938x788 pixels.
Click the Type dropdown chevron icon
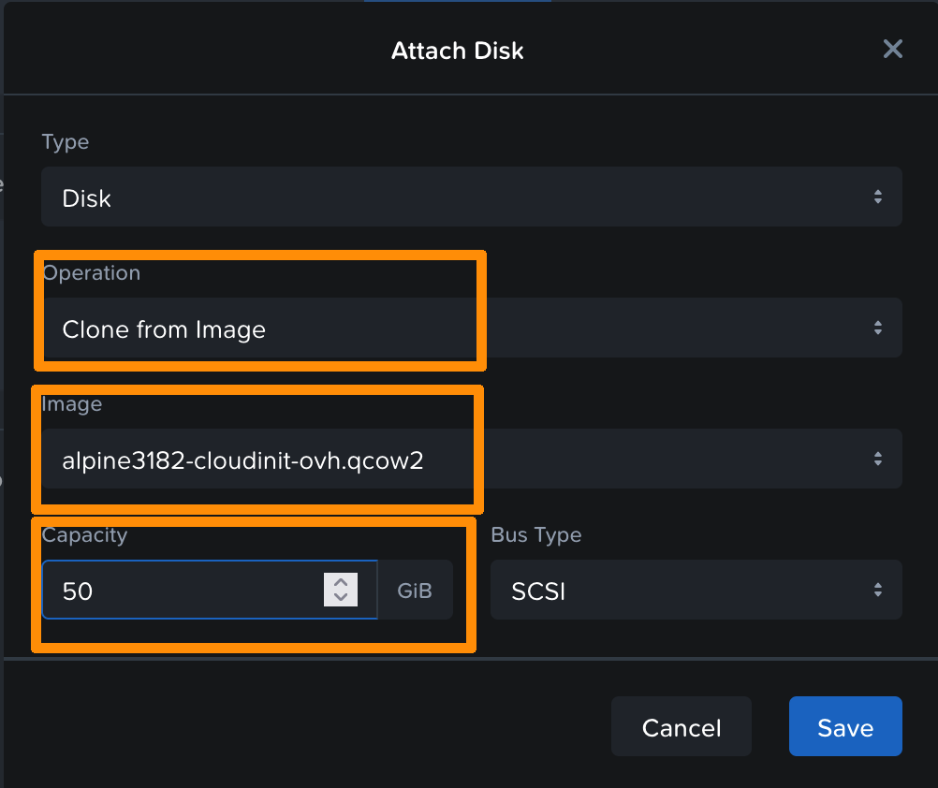point(878,197)
